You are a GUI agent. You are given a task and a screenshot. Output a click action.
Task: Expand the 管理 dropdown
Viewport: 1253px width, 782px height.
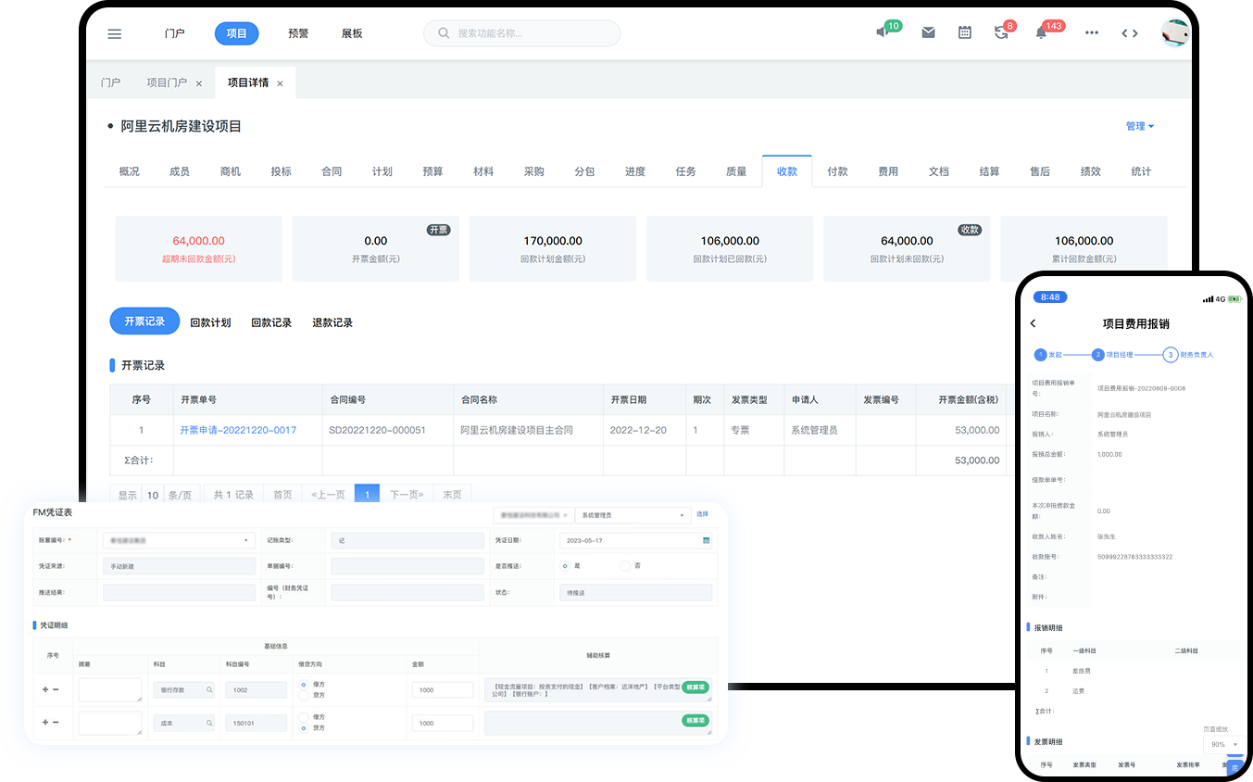click(1139, 126)
